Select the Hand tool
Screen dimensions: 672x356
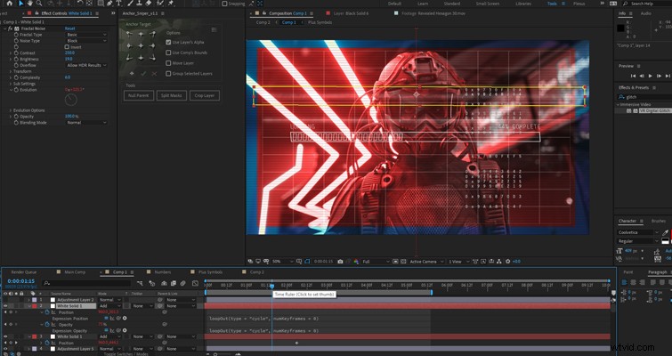click(30, 4)
